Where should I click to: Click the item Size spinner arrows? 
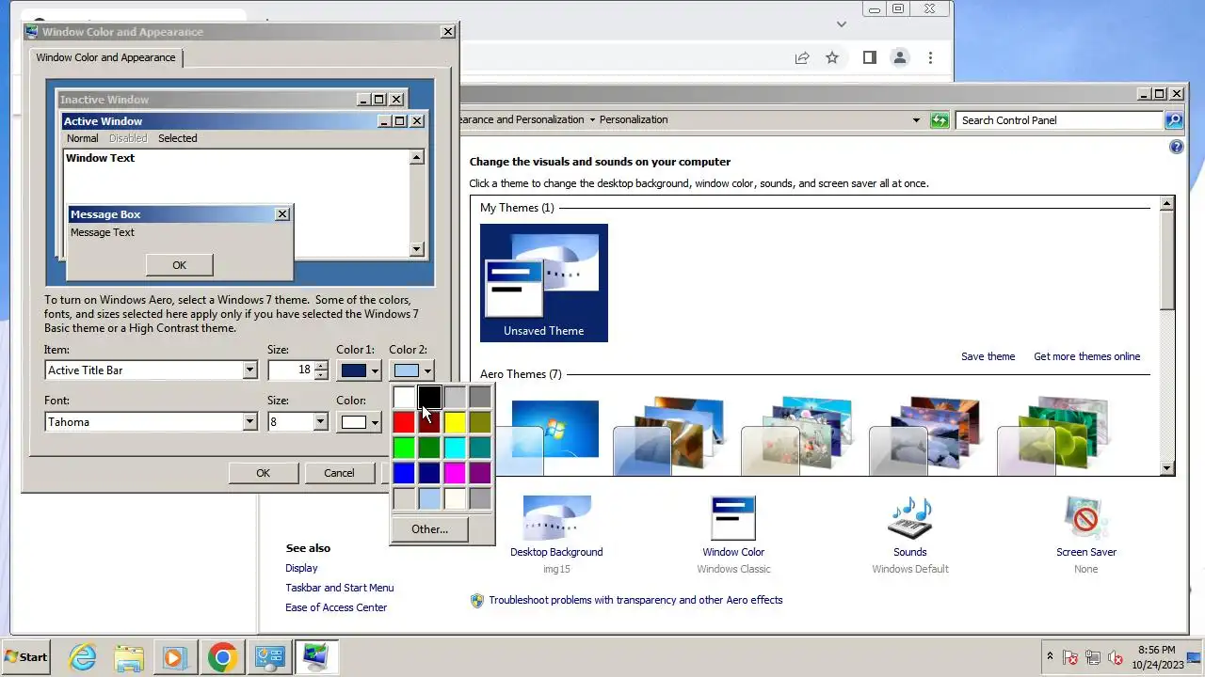coord(322,370)
